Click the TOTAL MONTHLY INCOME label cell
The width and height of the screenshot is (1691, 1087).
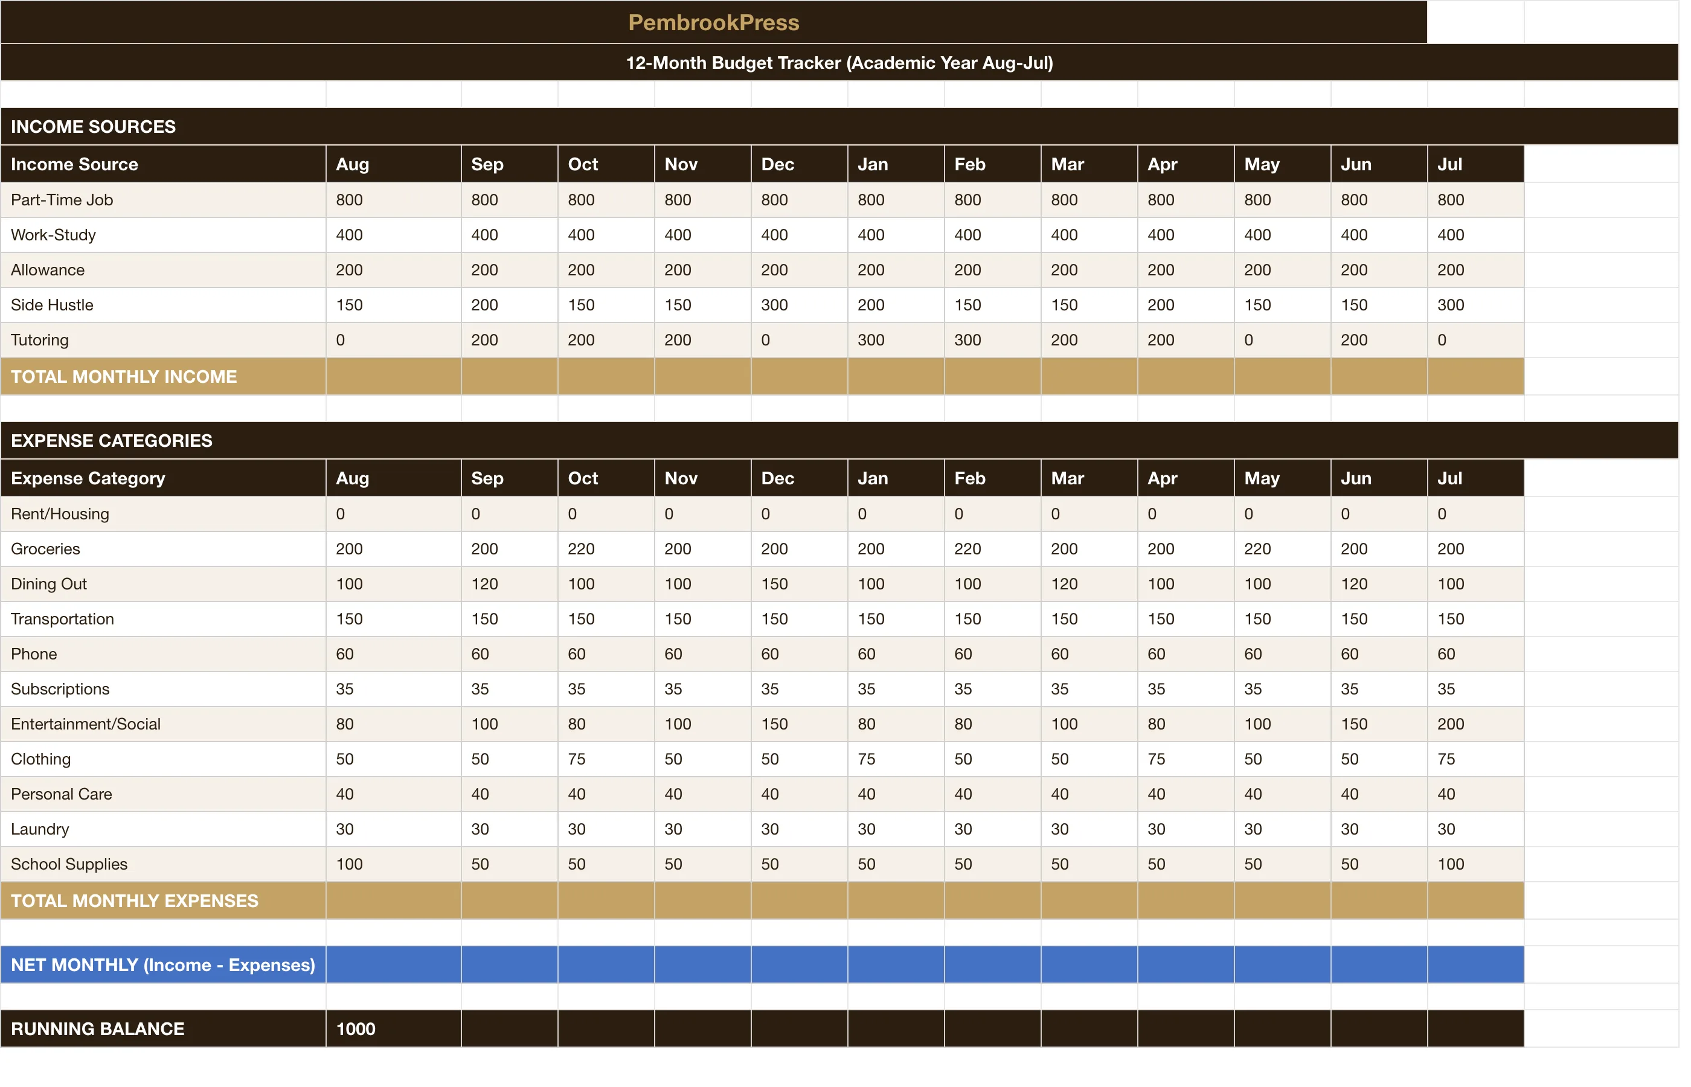163,376
